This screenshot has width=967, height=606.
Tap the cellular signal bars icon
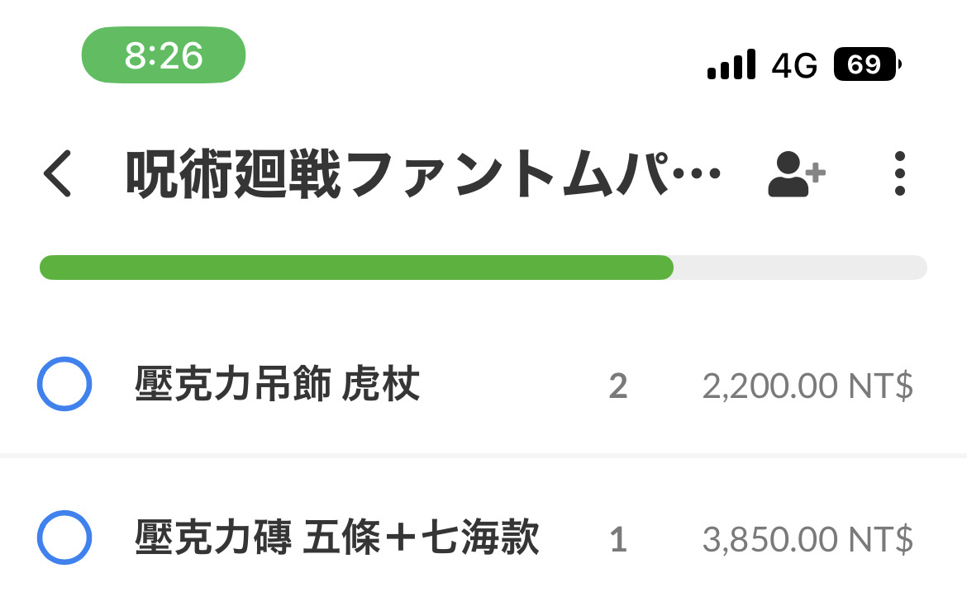pyautogui.click(x=731, y=64)
